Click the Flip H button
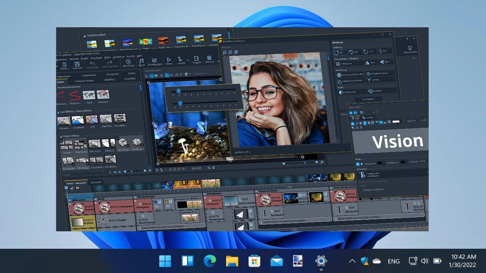This screenshot has width=486, height=273. coord(371,63)
